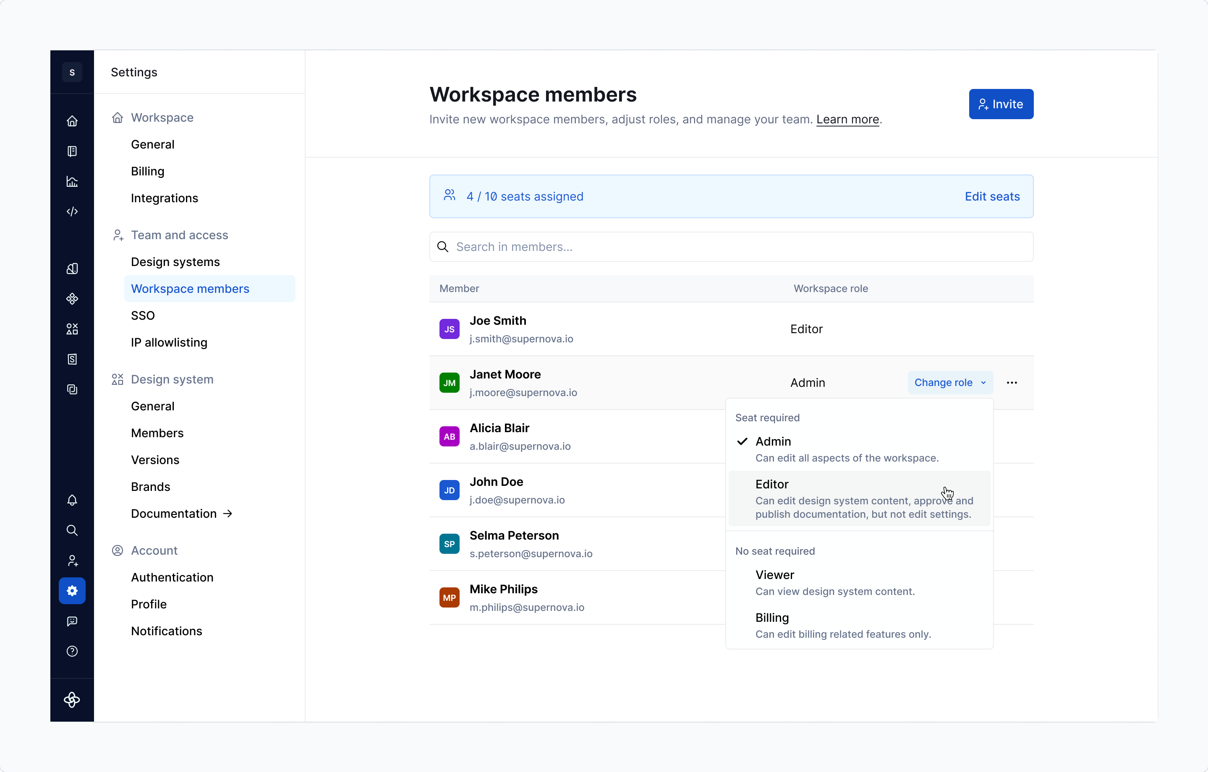Open the Home icon in the sidebar
Viewport: 1208px width, 772px height.
point(72,121)
